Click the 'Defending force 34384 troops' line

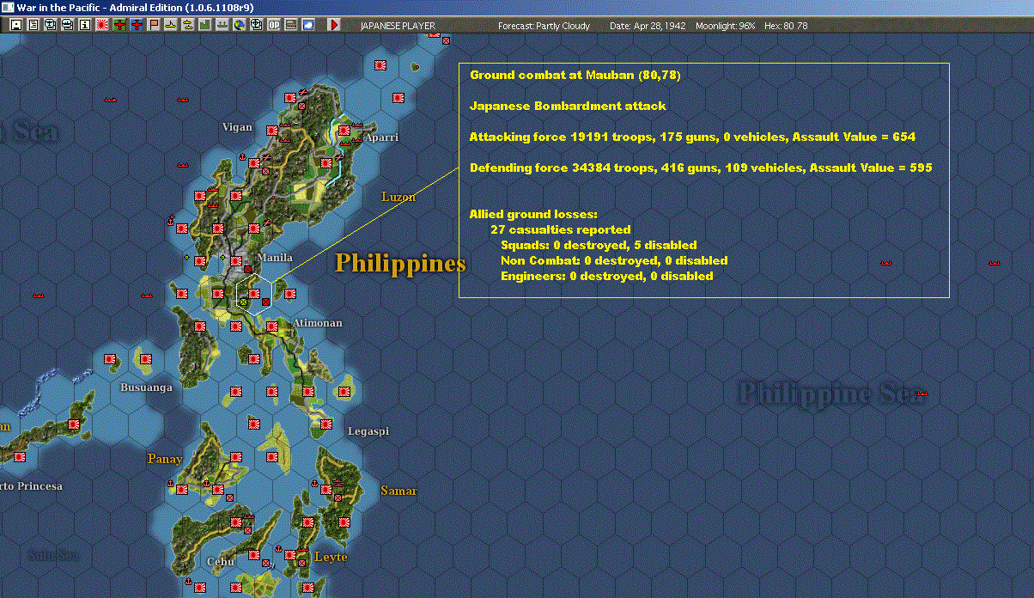pyautogui.click(x=701, y=168)
